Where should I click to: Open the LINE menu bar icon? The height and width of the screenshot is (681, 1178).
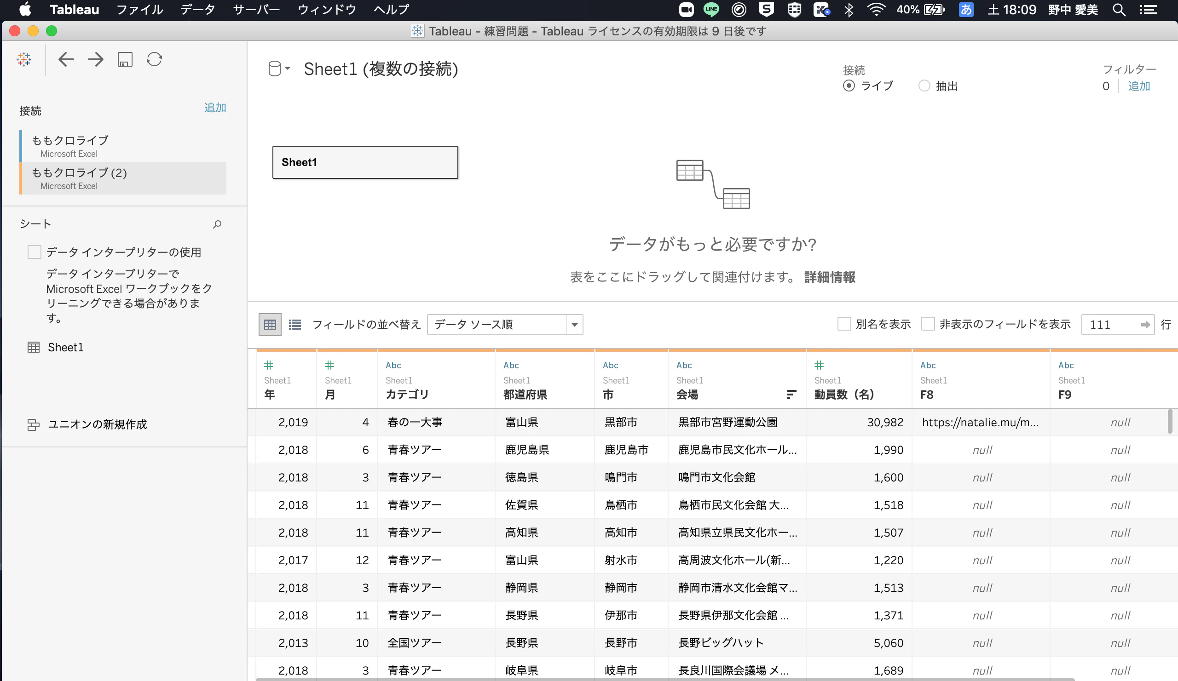pyautogui.click(x=711, y=9)
